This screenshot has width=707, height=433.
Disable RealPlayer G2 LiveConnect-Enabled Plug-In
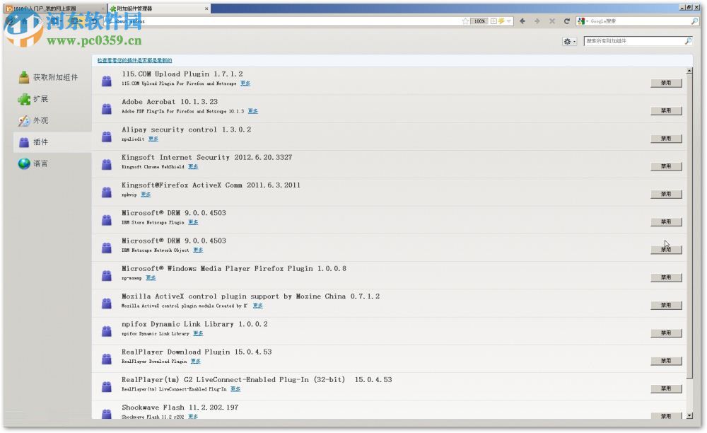pos(666,389)
